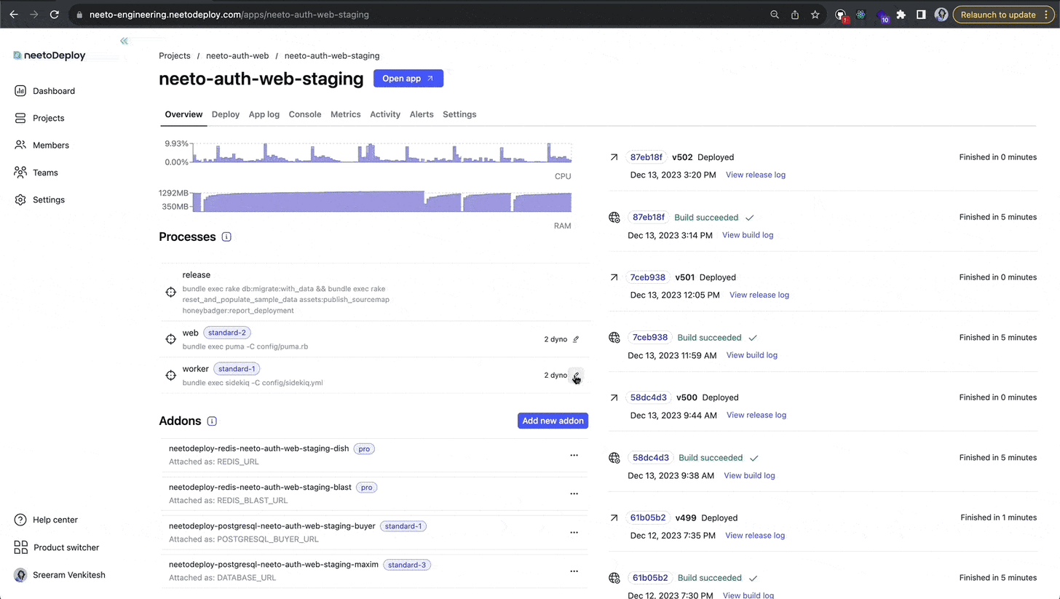Viewport: 1060px width, 599px height.
Task: Show the Processes info tooltip icon
Action: coord(226,237)
